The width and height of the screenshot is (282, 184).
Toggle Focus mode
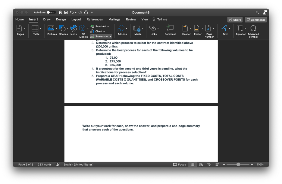[x=180, y=164]
